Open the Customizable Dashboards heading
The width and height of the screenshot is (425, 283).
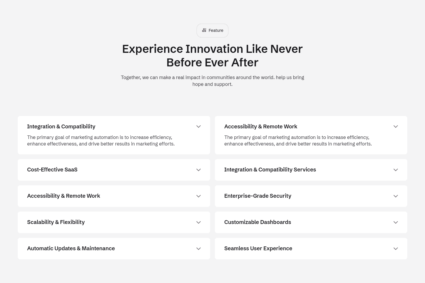coord(257,222)
